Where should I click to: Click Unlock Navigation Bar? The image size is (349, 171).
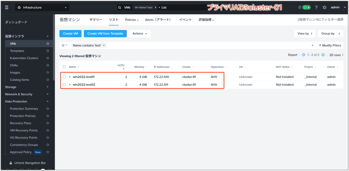28,163
